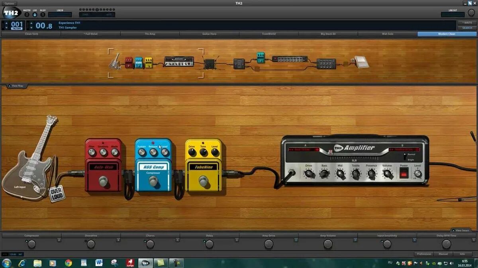The image size is (478, 268).
Task: Select the Full Metal preset tab
Action: pyautogui.click(x=91, y=34)
